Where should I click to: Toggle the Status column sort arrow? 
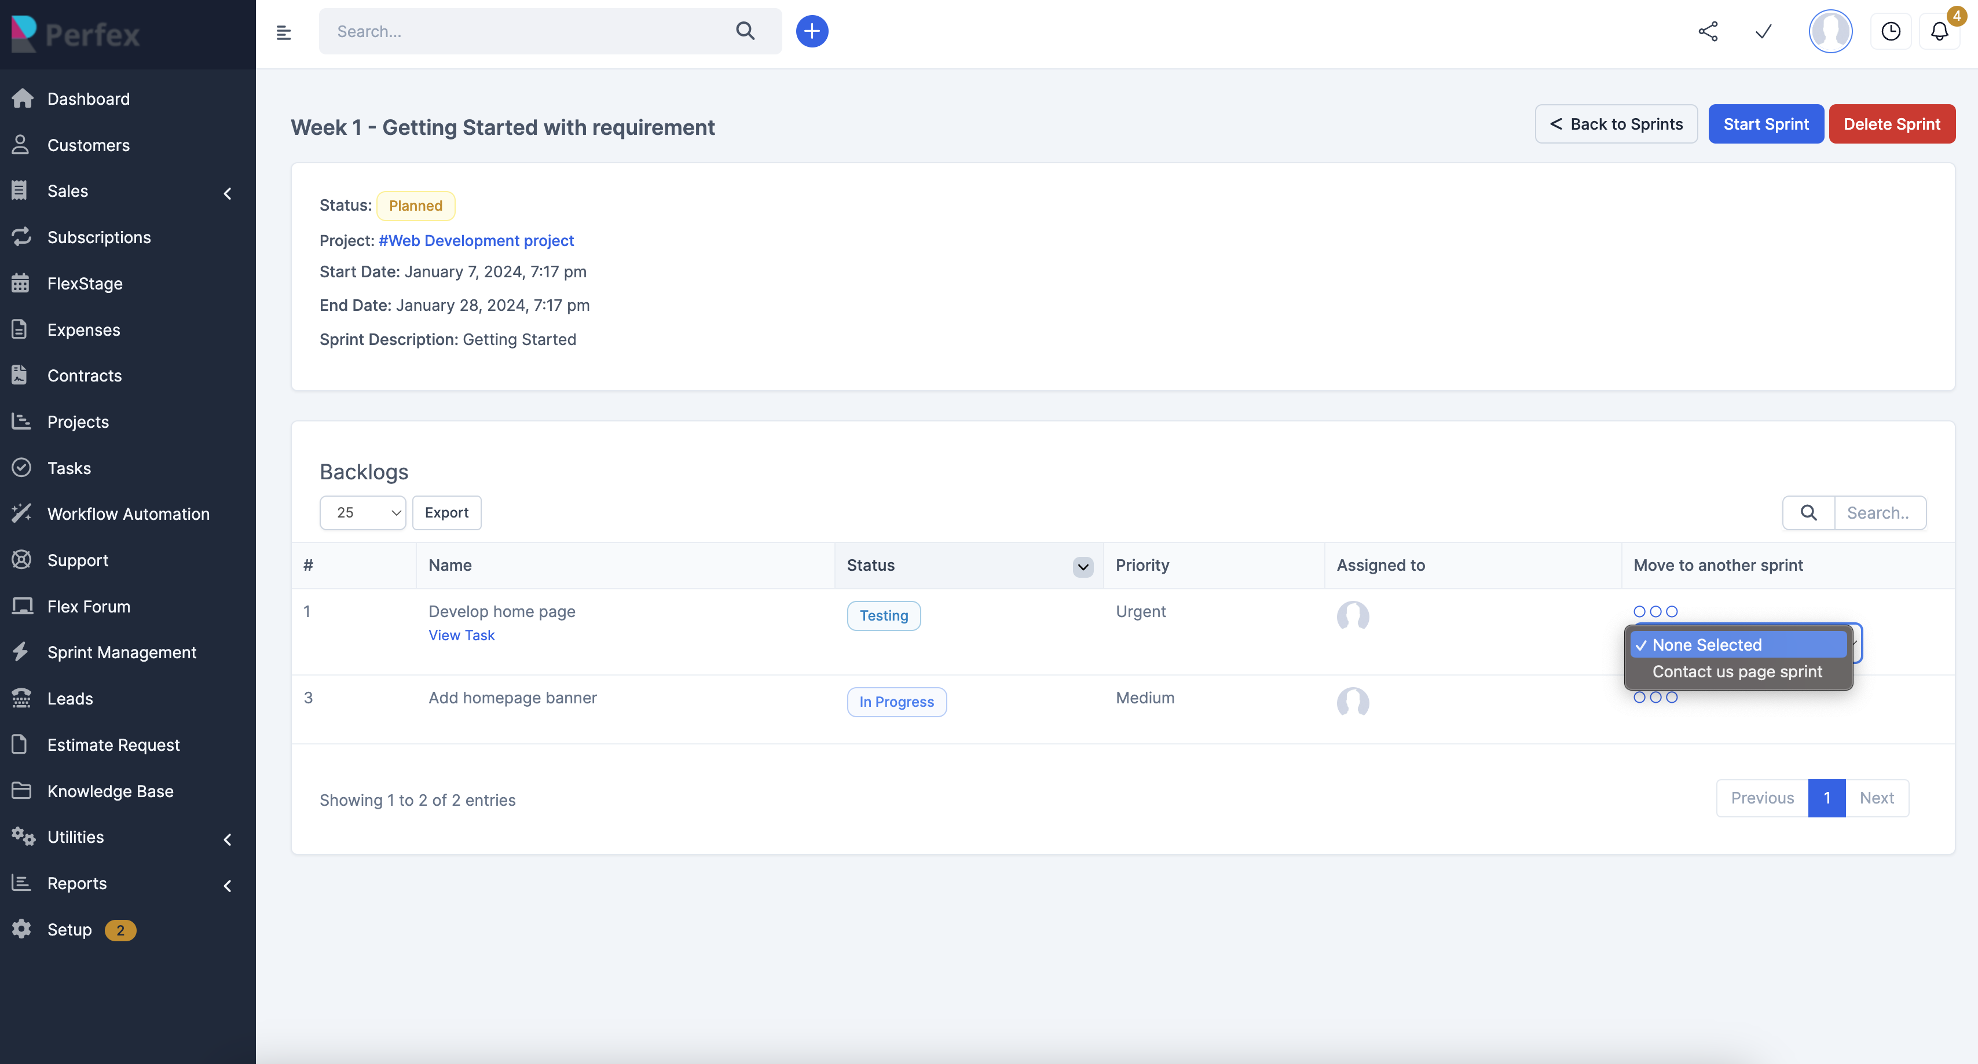pyautogui.click(x=1083, y=567)
